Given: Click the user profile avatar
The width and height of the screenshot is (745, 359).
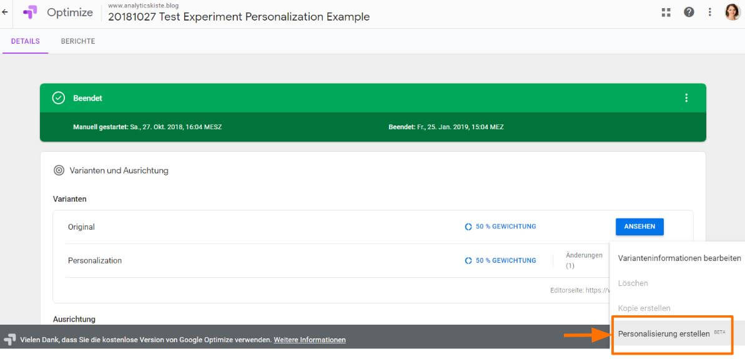Looking at the screenshot, I should (733, 12).
